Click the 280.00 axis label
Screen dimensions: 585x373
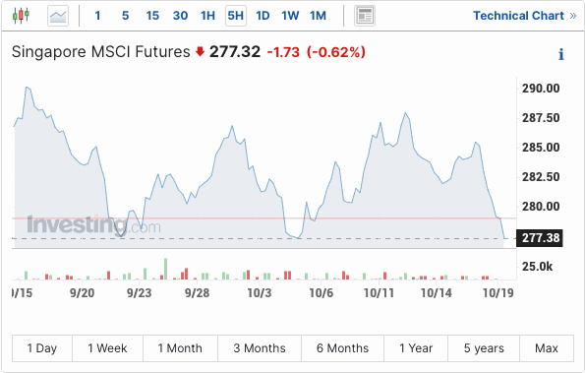point(541,206)
